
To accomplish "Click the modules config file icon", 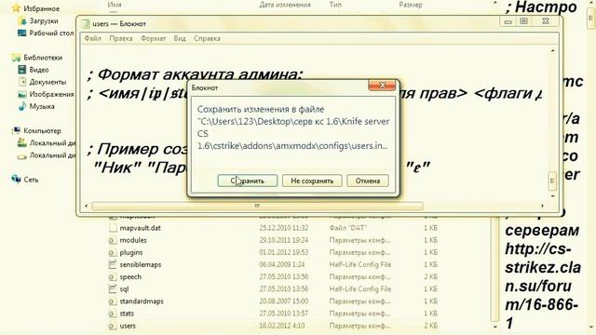I will coord(113,240).
